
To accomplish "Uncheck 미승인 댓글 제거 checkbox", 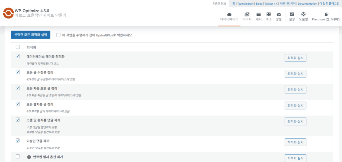I will pos(18,140).
